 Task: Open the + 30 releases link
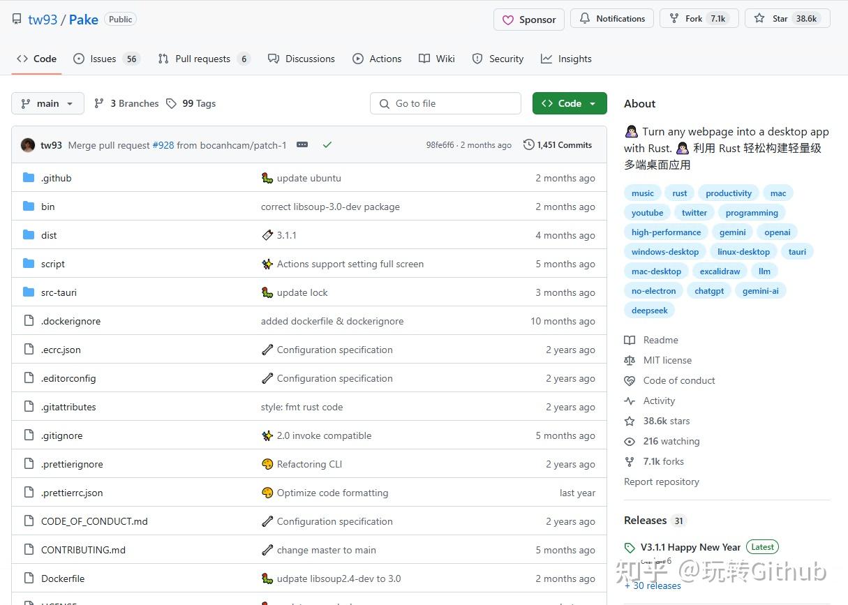(653, 585)
